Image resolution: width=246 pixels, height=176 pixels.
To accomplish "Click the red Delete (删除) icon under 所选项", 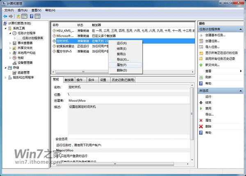I will 201,126.
